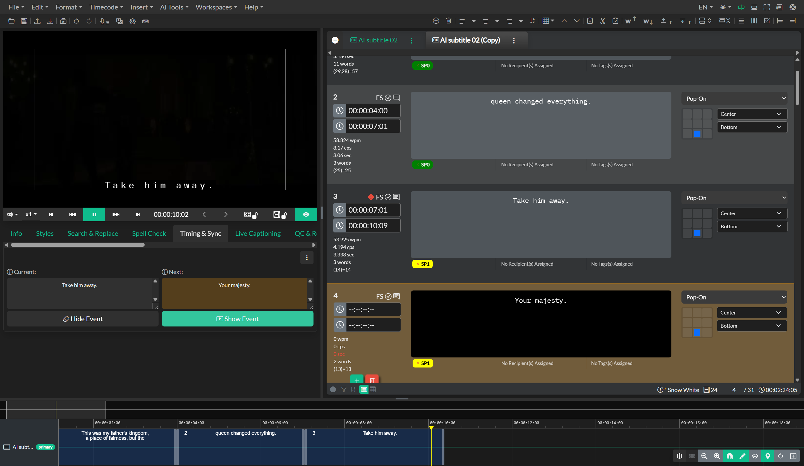Click the event list vertical scrollbar thumb
Screen dimensions: 804x466
coord(797,88)
